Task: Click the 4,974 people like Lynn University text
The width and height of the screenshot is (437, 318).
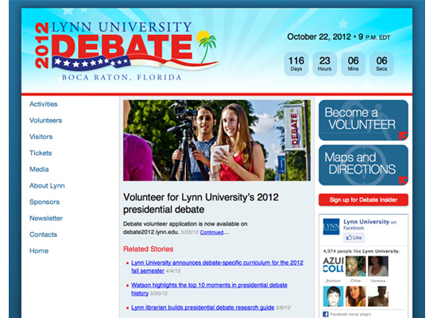Action: [x=362, y=251]
